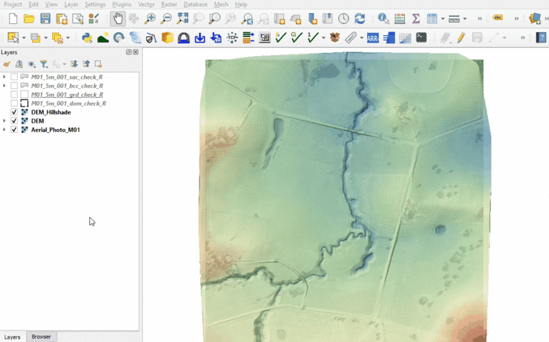Open the Statistical Summary sigma icon

pos(416,19)
